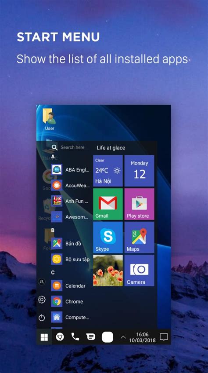This screenshot has width=208, height=373.
Task: Select the 'AccuWea...' list entry text
Action: pyautogui.click(x=77, y=186)
